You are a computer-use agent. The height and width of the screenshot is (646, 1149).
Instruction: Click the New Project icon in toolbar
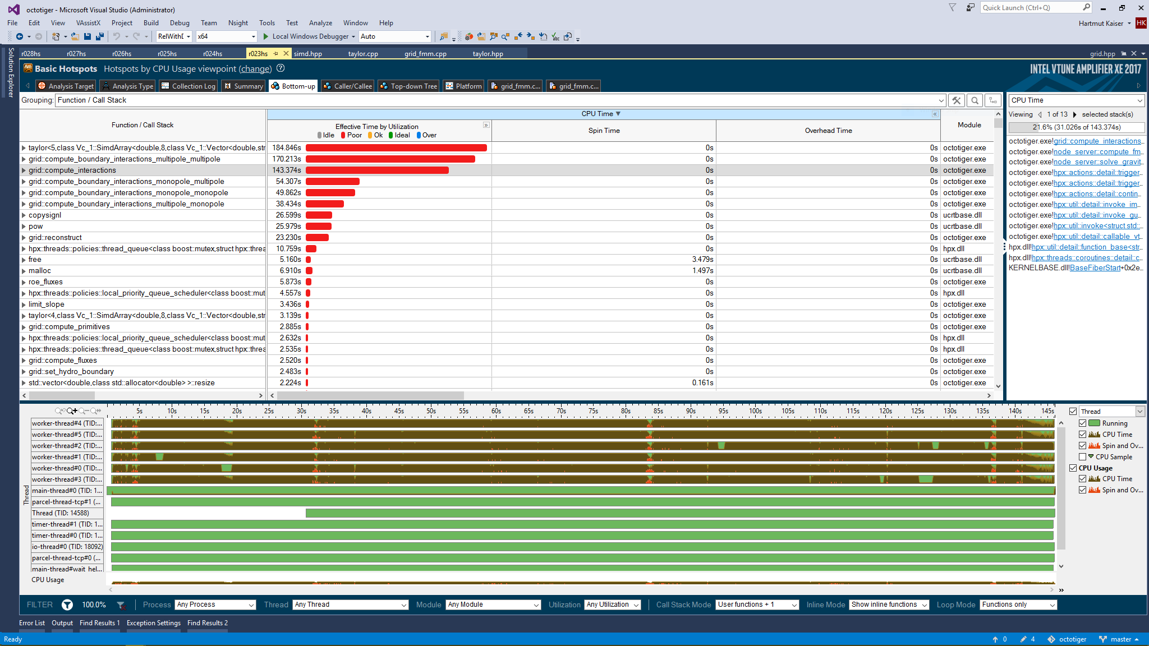click(x=56, y=36)
